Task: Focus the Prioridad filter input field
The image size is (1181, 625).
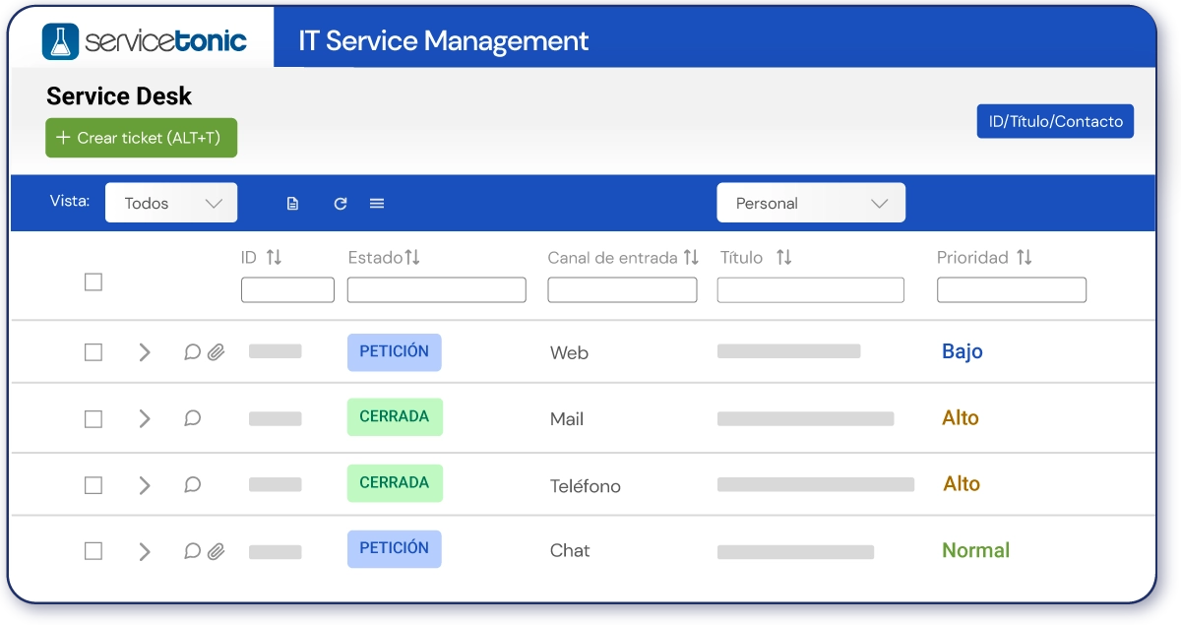Action: tap(1012, 289)
